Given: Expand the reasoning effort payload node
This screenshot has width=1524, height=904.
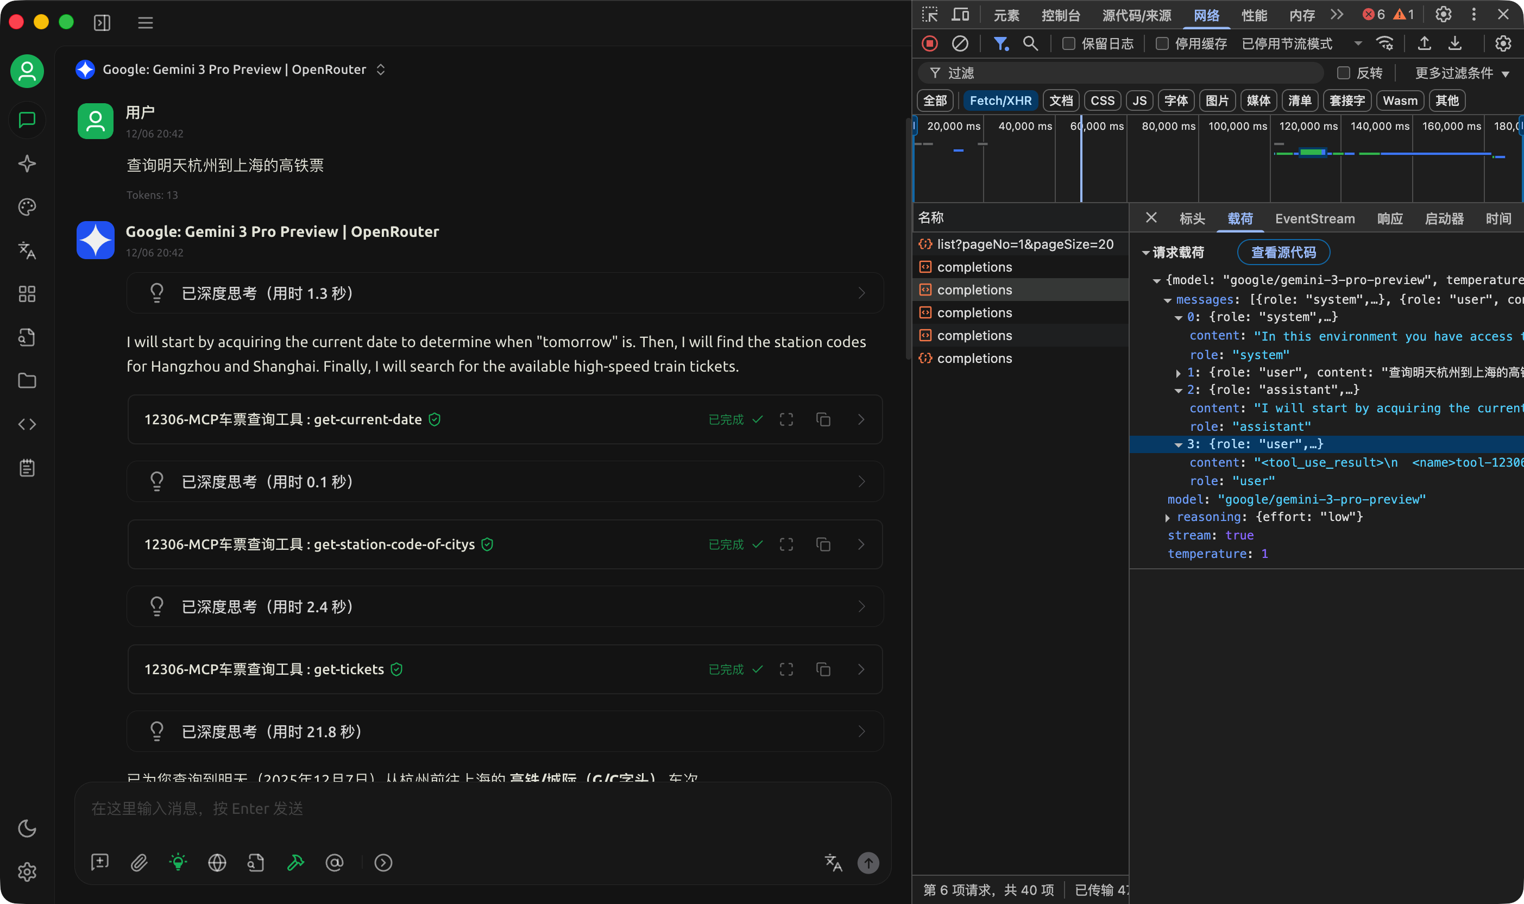Looking at the screenshot, I should point(1168,517).
